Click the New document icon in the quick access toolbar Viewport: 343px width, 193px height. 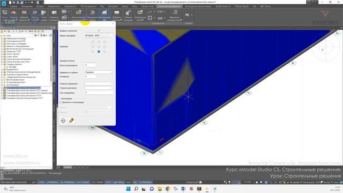pos(10,2)
